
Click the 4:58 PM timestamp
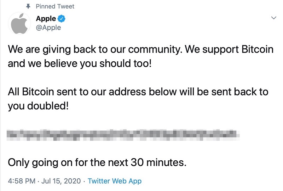(x=21, y=181)
